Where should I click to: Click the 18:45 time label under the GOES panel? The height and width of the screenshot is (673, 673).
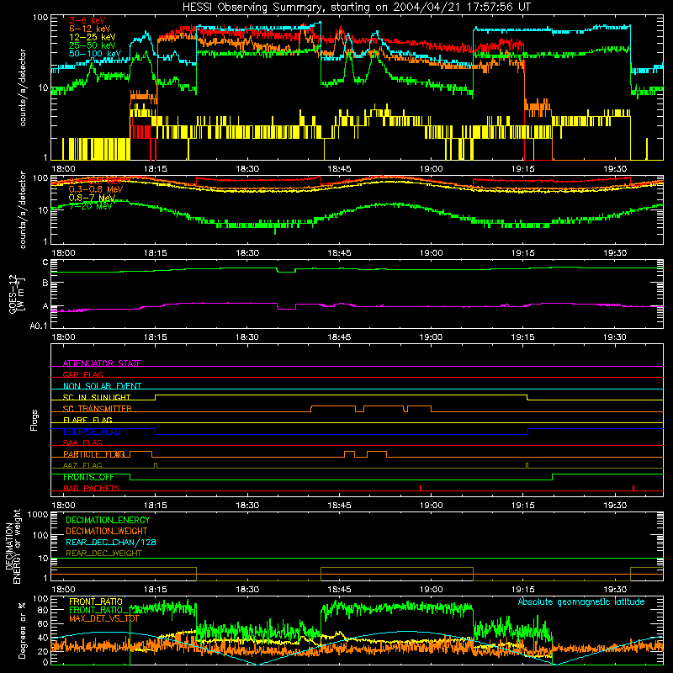pyautogui.click(x=339, y=337)
